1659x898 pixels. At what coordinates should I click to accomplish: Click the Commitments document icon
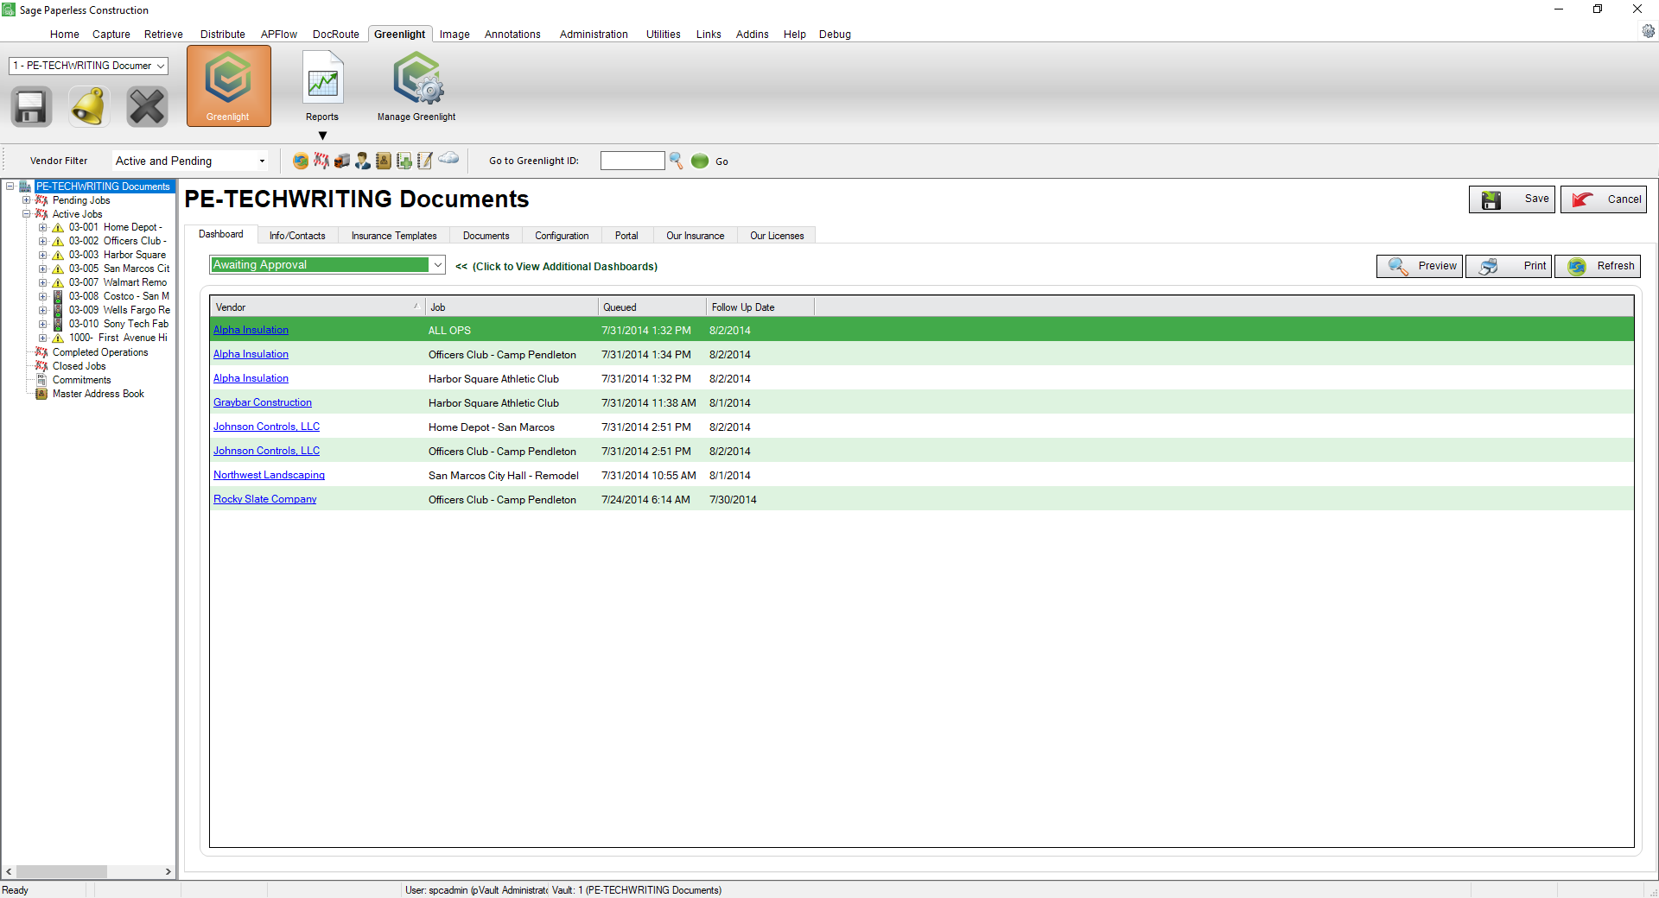pos(41,380)
